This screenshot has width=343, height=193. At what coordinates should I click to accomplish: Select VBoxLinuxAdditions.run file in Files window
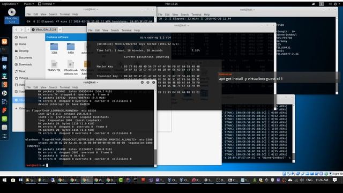tap(71, 68)
